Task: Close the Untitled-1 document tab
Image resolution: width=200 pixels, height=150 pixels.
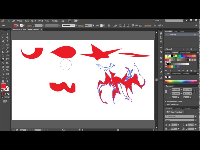Action: [42, 30]
